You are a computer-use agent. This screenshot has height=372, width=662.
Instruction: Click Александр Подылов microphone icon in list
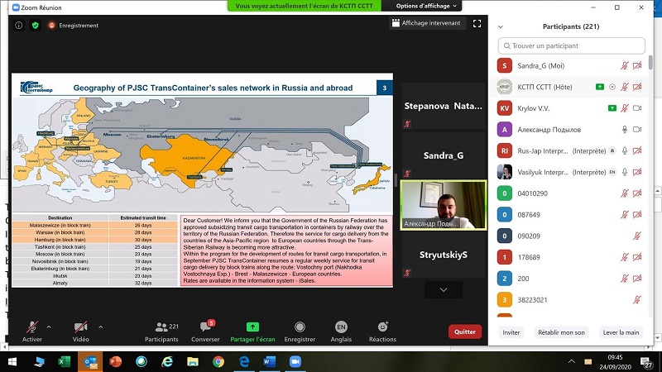[625, 130]
